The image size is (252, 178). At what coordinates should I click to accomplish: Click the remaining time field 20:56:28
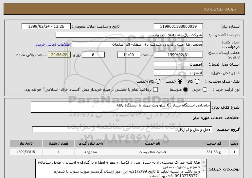[x=59, y=55]
